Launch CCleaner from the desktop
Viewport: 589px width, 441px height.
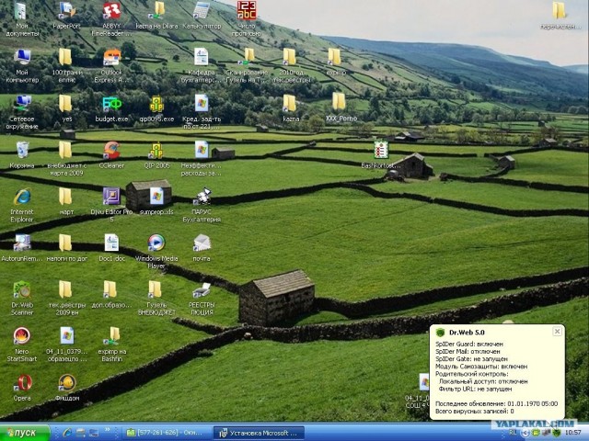[111, 152]
